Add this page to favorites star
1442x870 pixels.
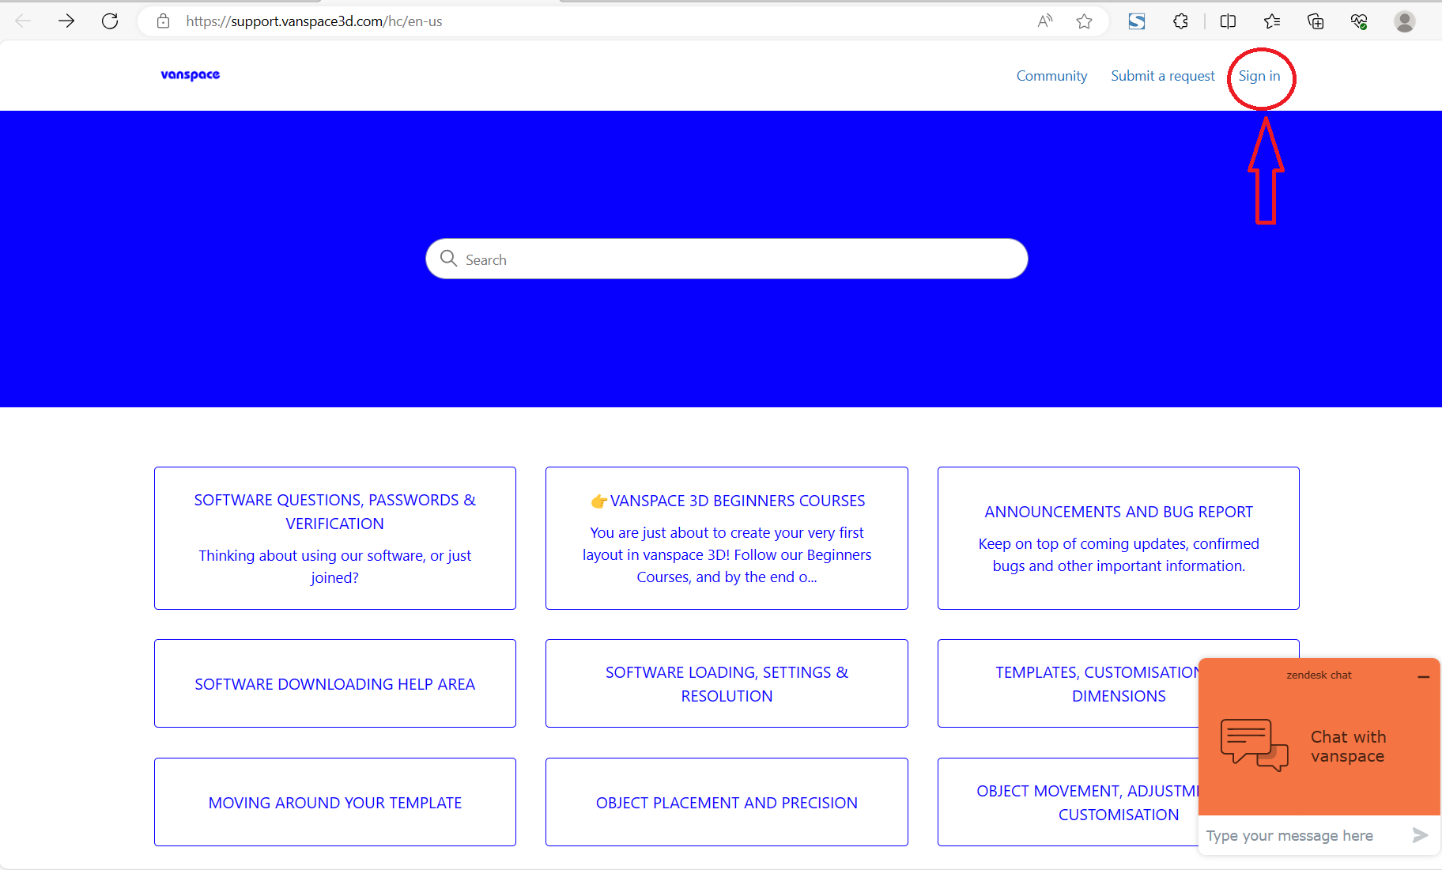coord(1084,21)
